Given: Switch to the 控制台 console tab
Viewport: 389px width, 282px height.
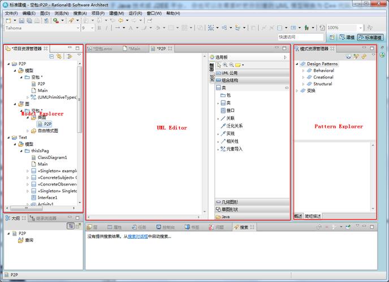Looking at the screenshot, I should click(166, 227).
